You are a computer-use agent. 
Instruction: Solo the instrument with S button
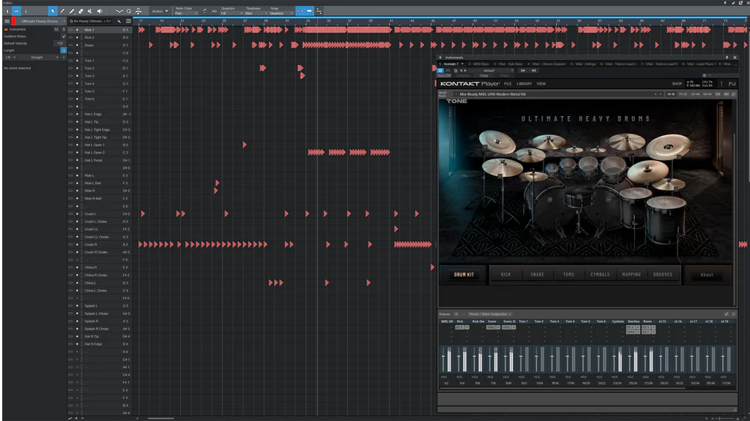click(x=63, y=29)
